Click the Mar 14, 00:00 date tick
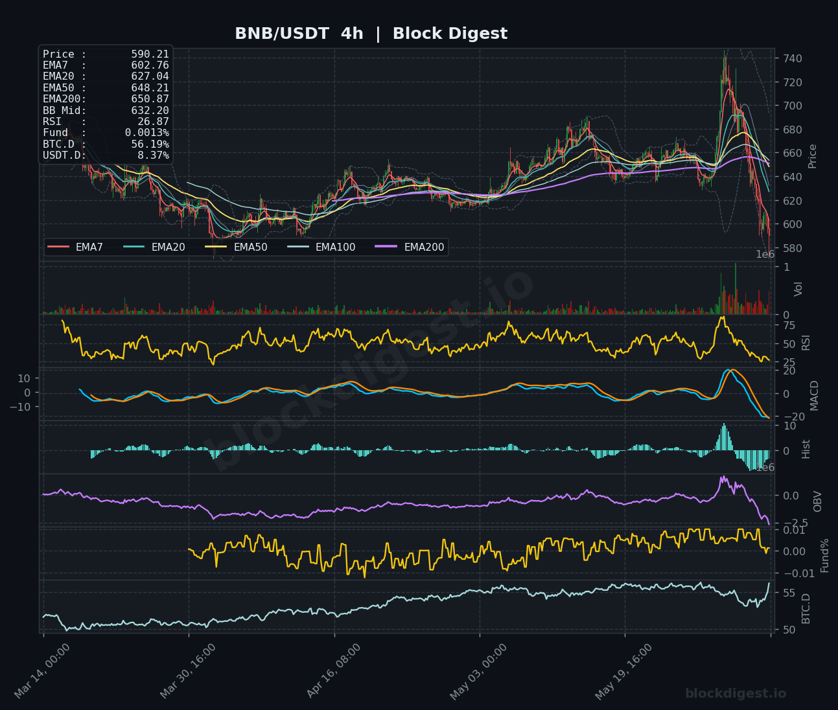This screenshot has height=710, width=838. pos(43,671)
